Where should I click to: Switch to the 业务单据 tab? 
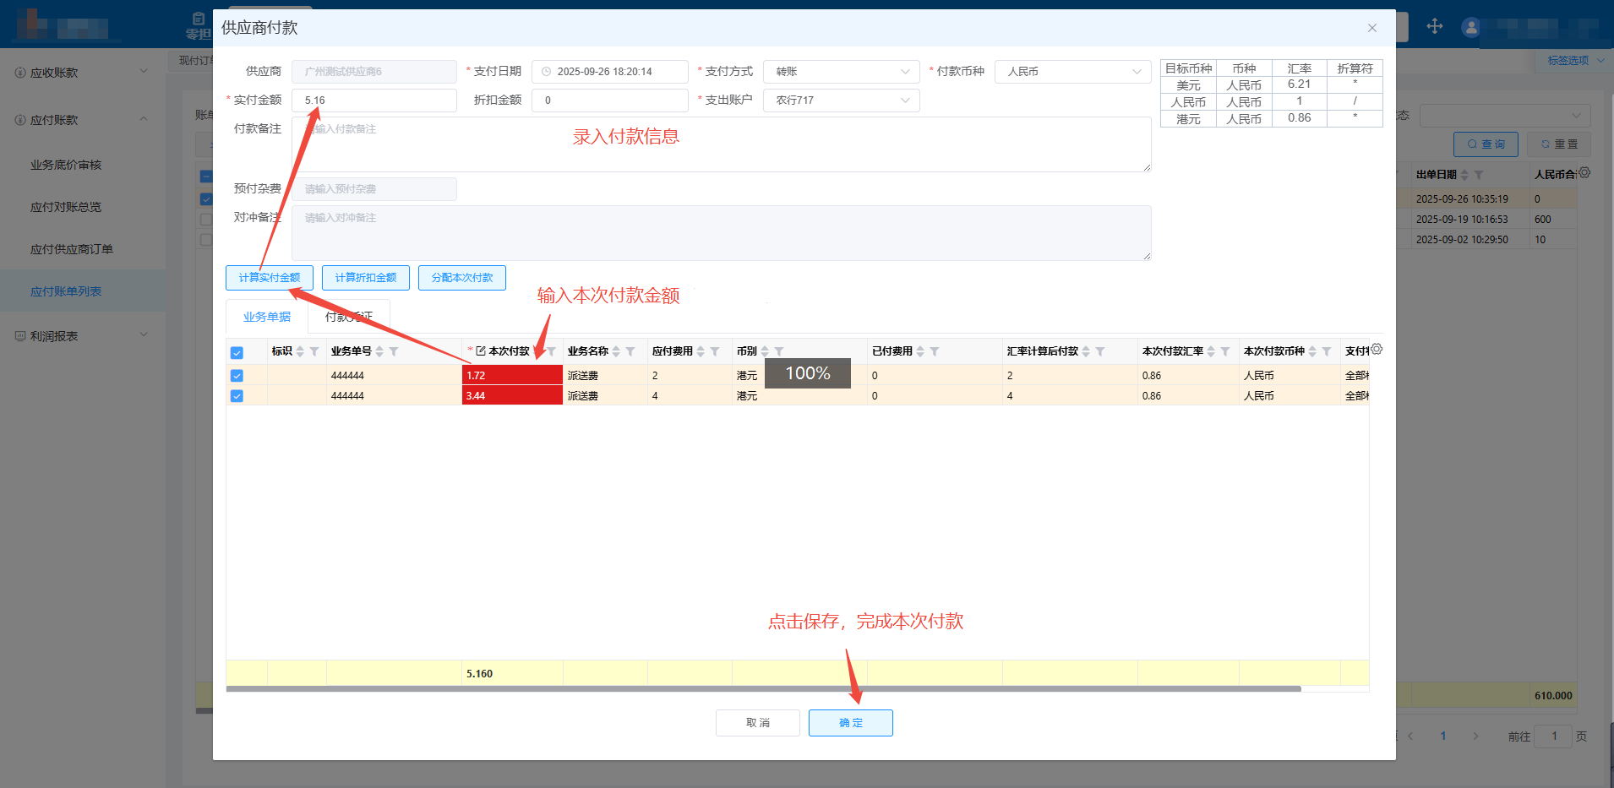267,317
